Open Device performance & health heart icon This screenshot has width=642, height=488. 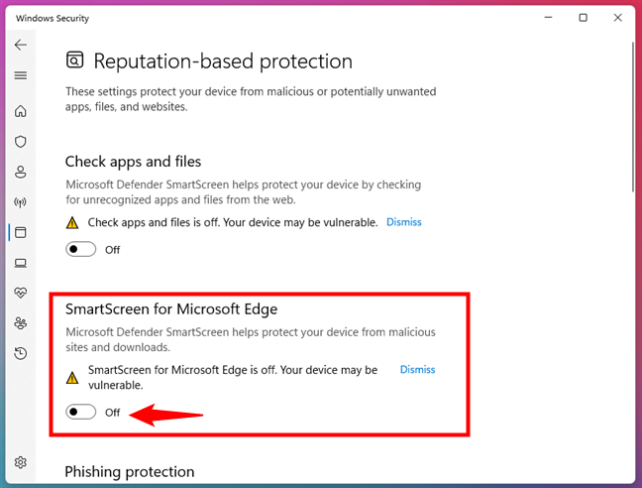20,293
